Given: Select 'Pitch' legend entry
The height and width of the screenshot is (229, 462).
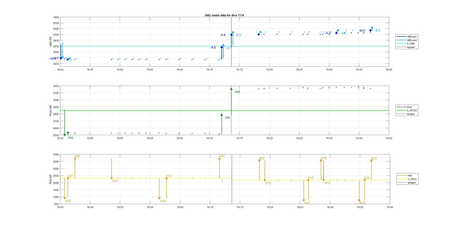Looking at the screenshot, I should tap(410, 107).
